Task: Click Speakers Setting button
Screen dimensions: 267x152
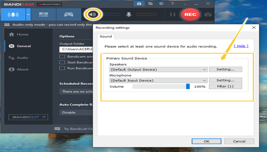Action: click(x=225, y=69)
